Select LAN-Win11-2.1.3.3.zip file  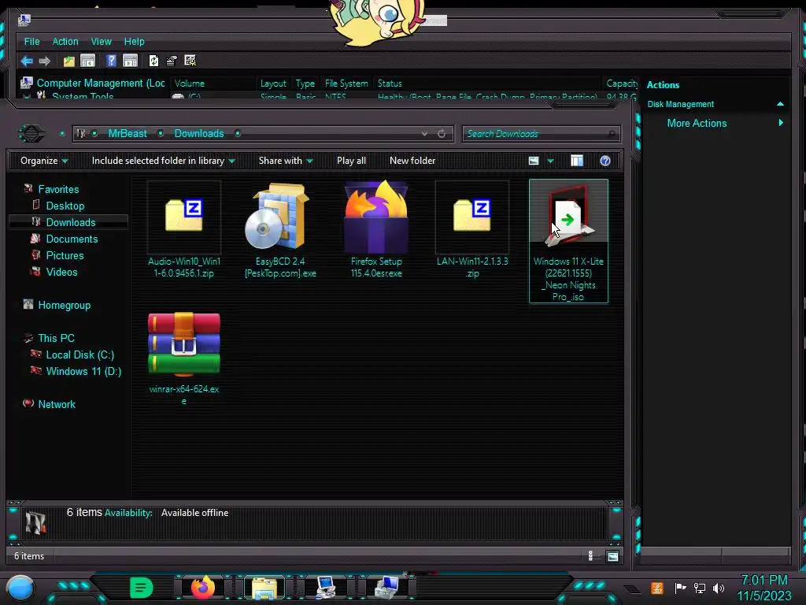pos(472,230)
